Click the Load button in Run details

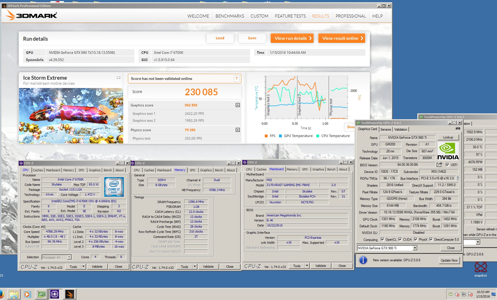pyautogui.click(x=220, y=38)
